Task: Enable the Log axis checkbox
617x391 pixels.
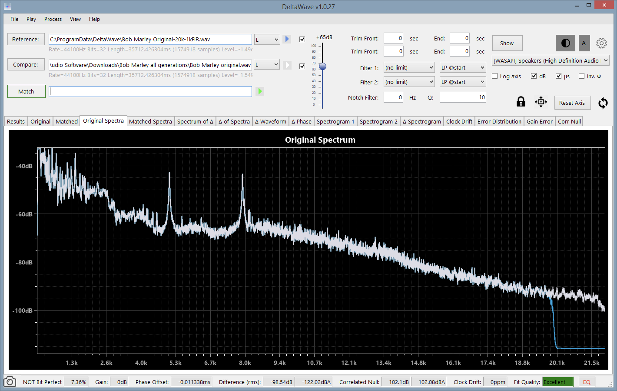Action: 494,76
